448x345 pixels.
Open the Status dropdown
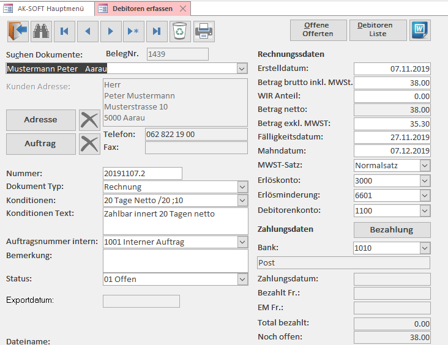click(x=242, y=280)
